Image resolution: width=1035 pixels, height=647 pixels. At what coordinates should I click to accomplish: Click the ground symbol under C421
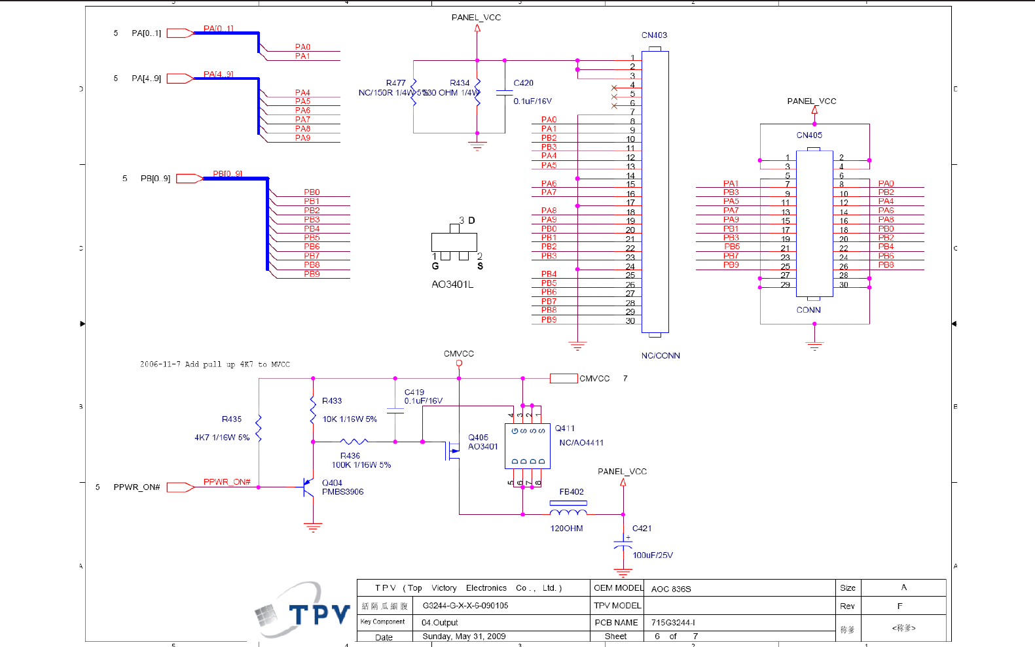coord(623,572)
